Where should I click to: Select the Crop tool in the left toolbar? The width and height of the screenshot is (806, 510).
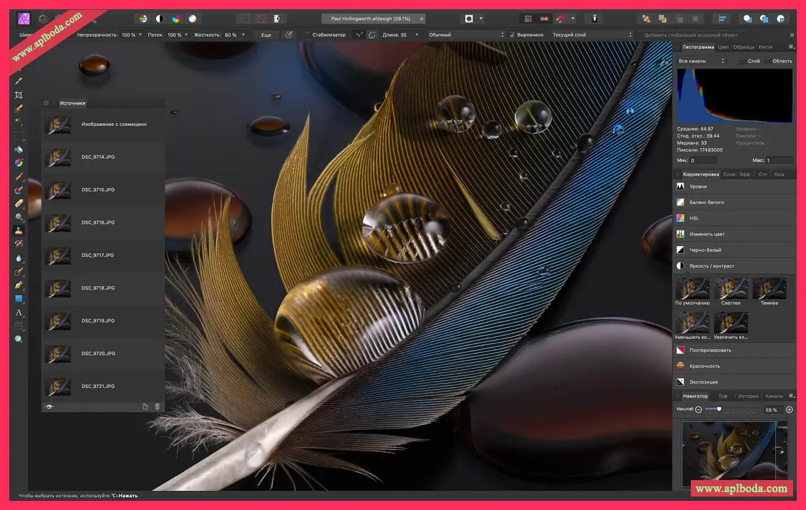coord(18,95)
